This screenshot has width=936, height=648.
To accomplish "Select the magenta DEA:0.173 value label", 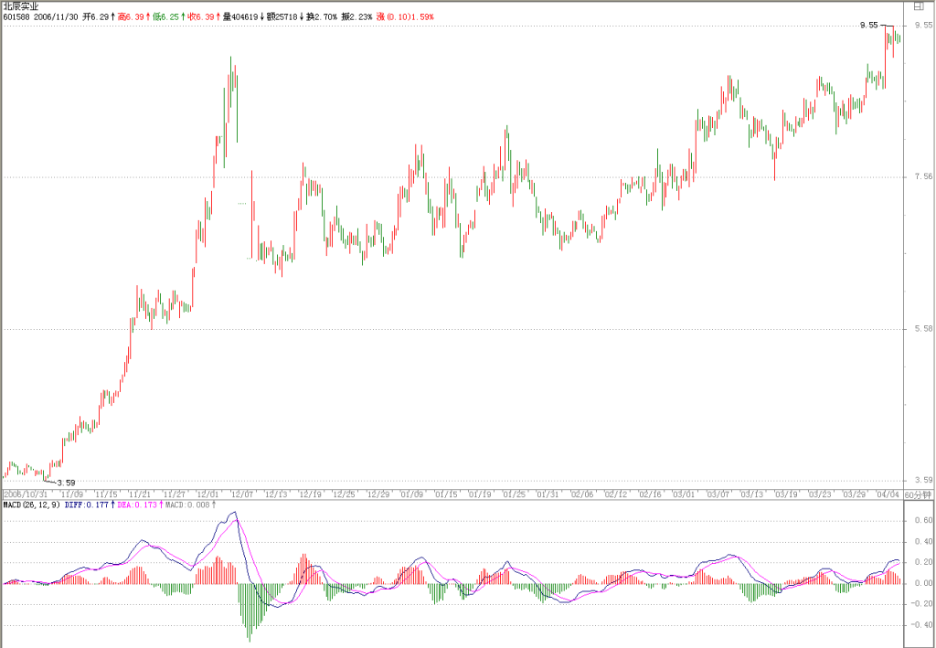I will pos(137,505).
